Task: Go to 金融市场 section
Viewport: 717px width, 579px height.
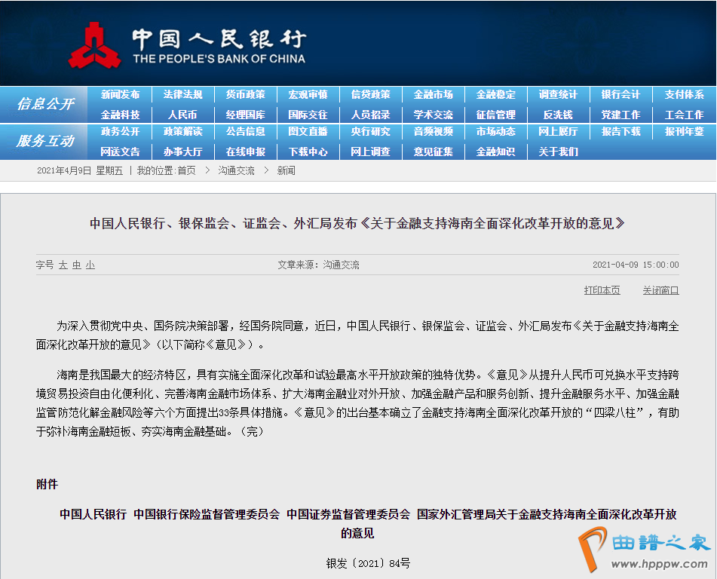Action: pos(433,95)
